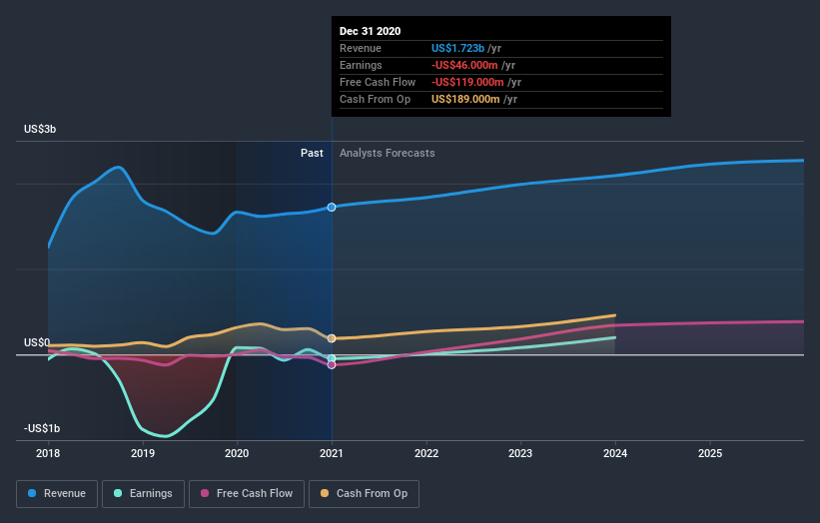Click the -US$119.000m free cash flow value
The width and height of the screenshot is (820, 523).
pos(467,82)
